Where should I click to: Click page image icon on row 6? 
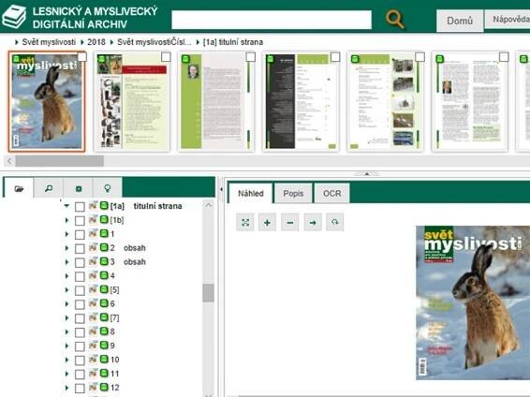click(94, 303)
